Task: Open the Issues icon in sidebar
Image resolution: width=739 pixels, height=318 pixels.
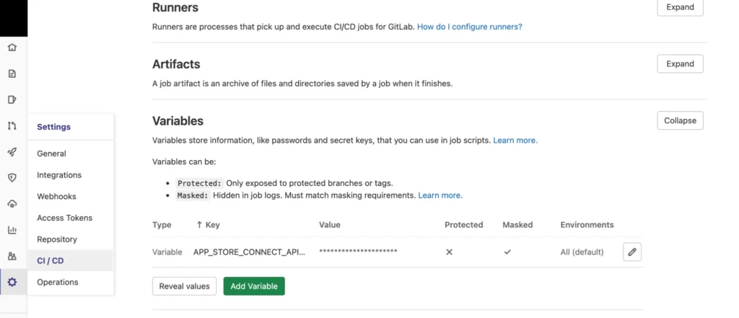Action: (x=12, y=100)
